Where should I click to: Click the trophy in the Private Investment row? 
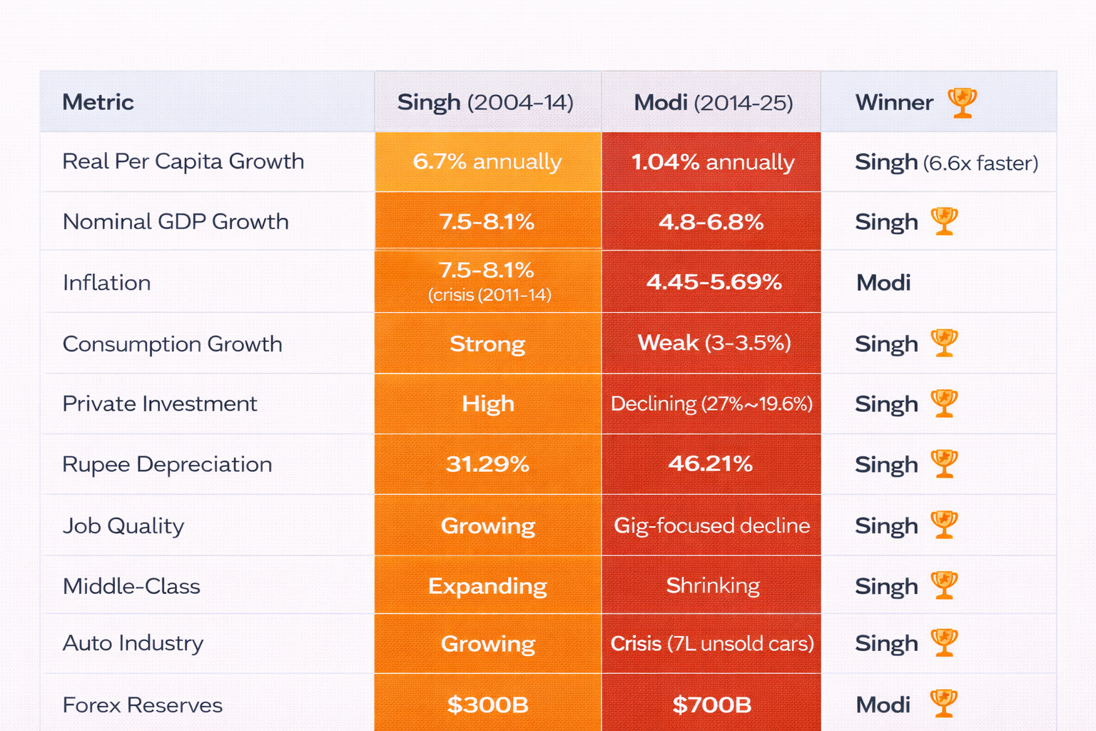pos(944,404)
